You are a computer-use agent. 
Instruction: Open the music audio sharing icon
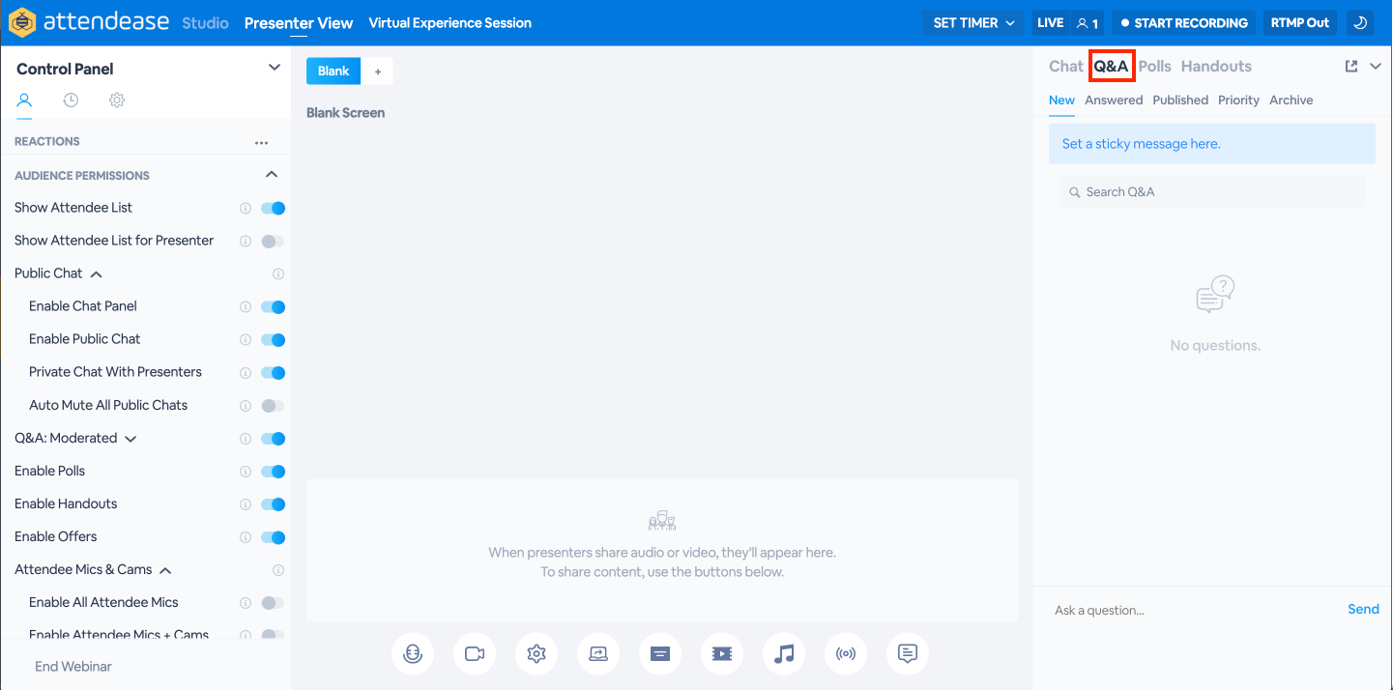pos(784,653)
